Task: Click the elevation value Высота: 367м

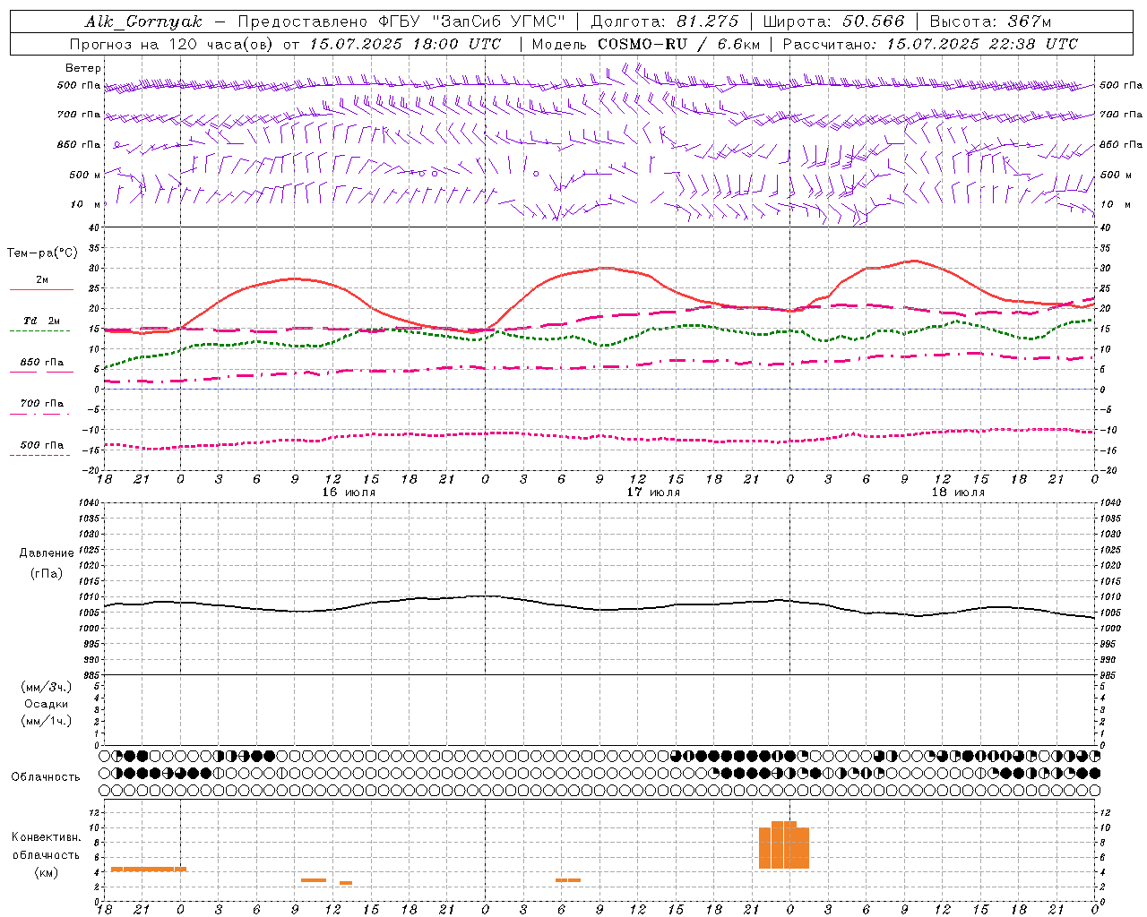Action: (990, 21)
